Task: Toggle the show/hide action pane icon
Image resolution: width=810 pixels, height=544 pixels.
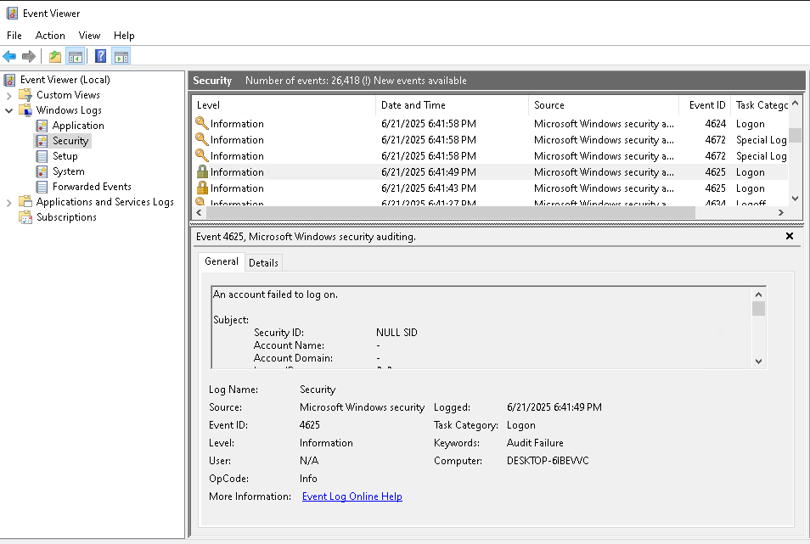Action: (121, 56)
